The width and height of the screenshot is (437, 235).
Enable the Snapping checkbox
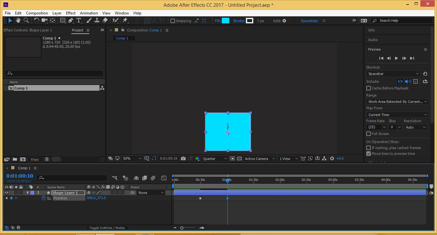[173, 21]
